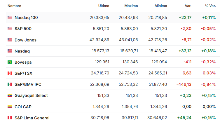Click the US flag beside Nasdaq 100
This screenshot has height=122, width=220.
point(10,18)
